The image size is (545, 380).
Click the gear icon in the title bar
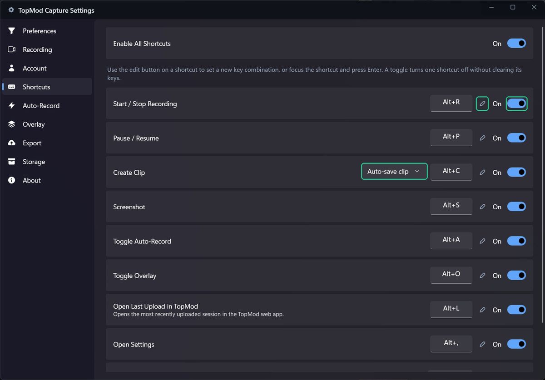click(11, 10)
